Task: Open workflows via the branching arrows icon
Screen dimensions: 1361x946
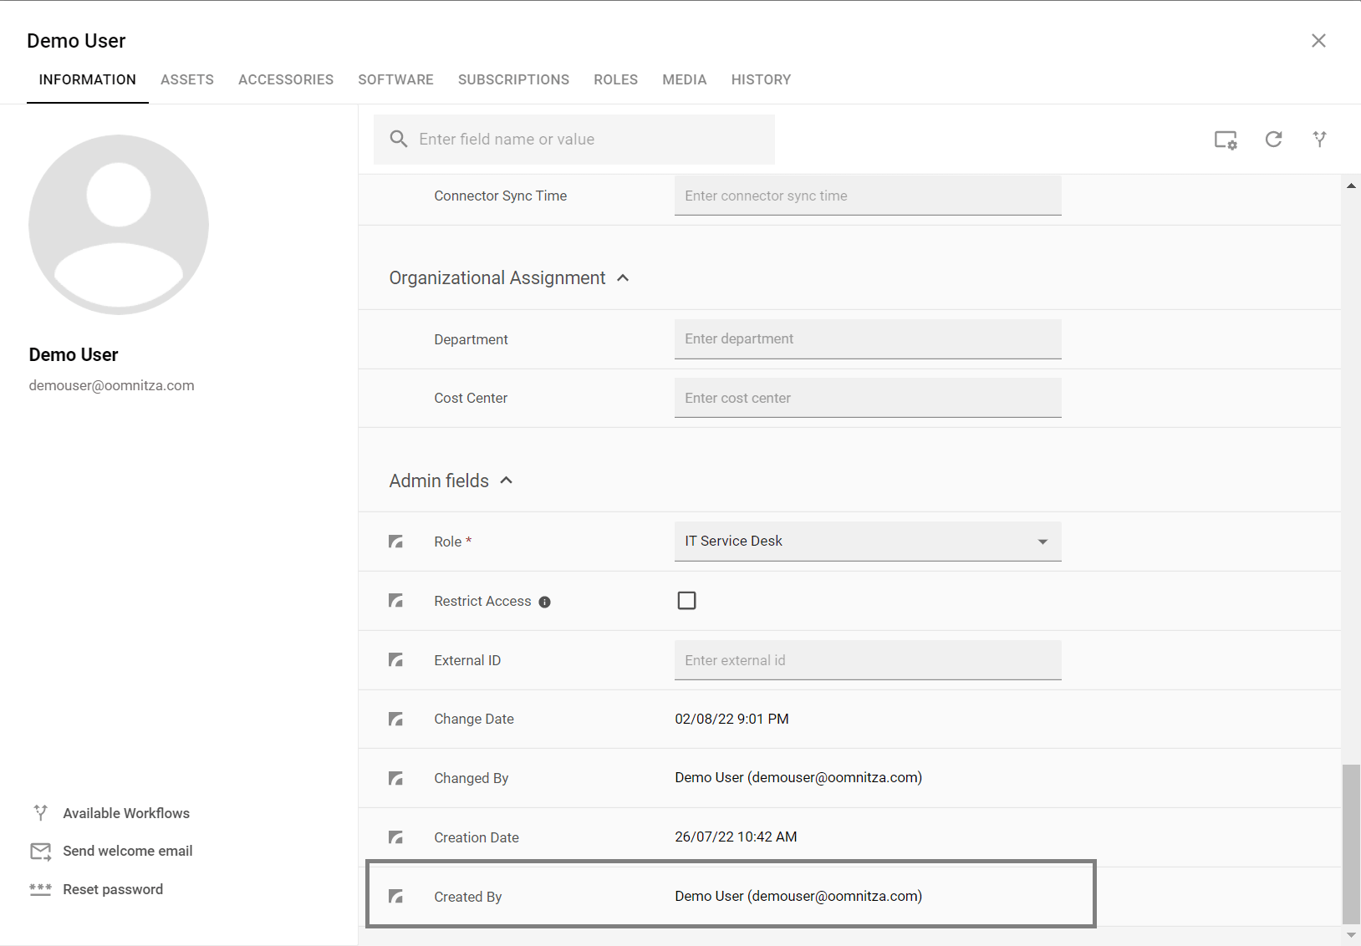Action: coord(1318,140)
